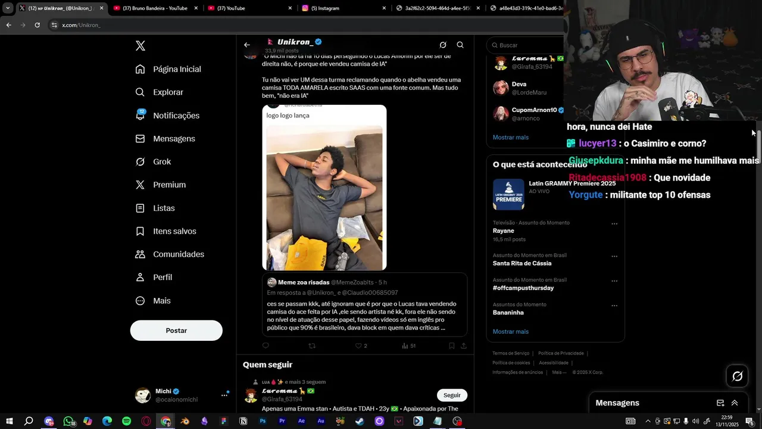
Task: Open Steam from the taskbar
Action: [x=360, y=421]
